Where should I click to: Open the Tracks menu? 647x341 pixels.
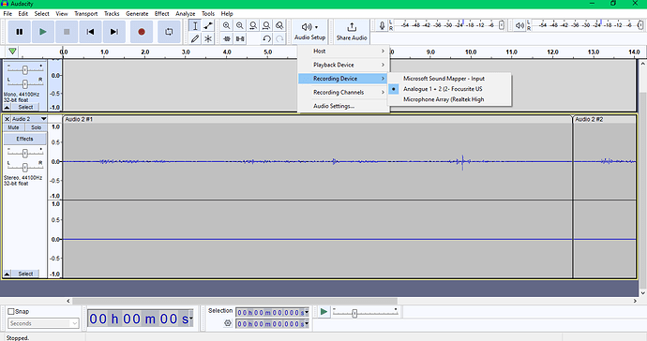[x=112, y=14]
